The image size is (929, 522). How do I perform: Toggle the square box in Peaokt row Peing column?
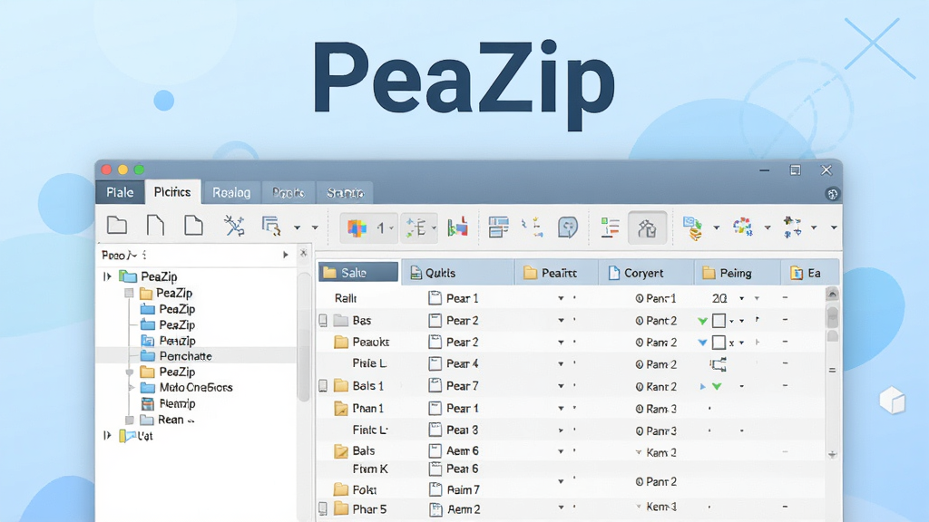point(719,343)
